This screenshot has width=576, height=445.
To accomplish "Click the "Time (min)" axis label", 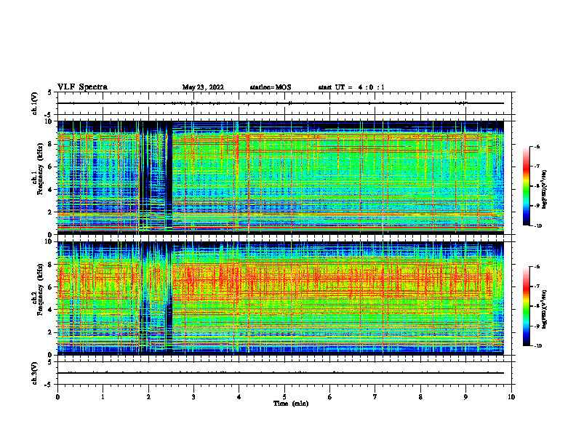I will (291, 404).
